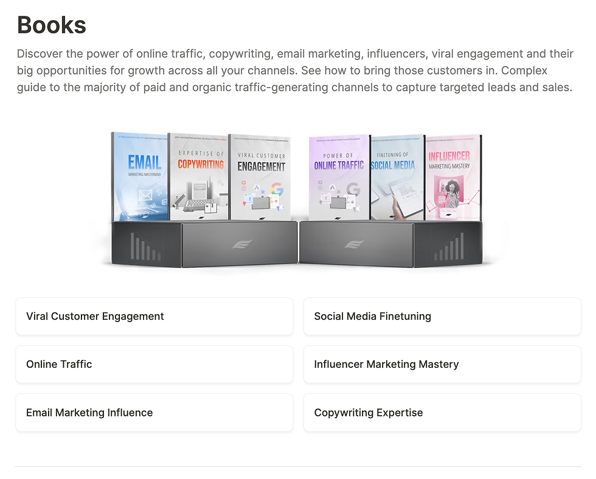Click the wing logo on right box
Screen dimensions: 596x479
point(354,244)
